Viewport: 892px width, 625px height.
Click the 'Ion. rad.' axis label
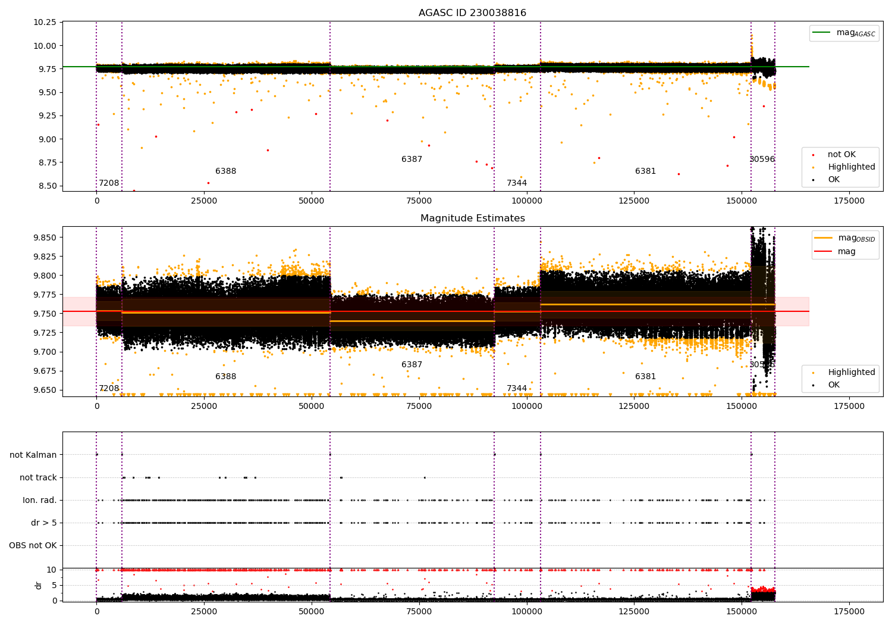pos(40,500)
